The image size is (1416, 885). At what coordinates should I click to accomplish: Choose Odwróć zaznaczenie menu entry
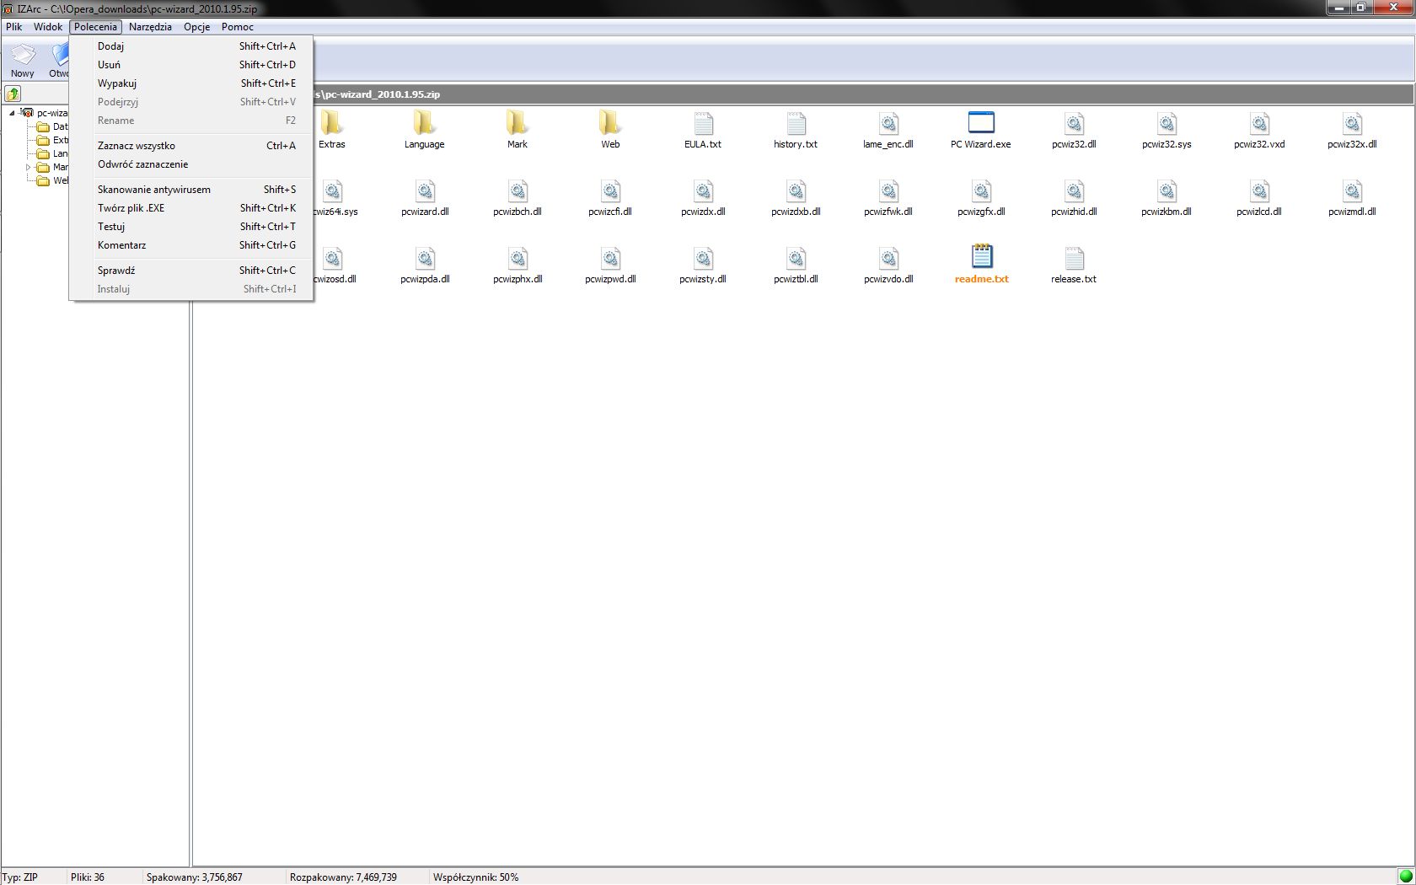click(x=192, y=164)
